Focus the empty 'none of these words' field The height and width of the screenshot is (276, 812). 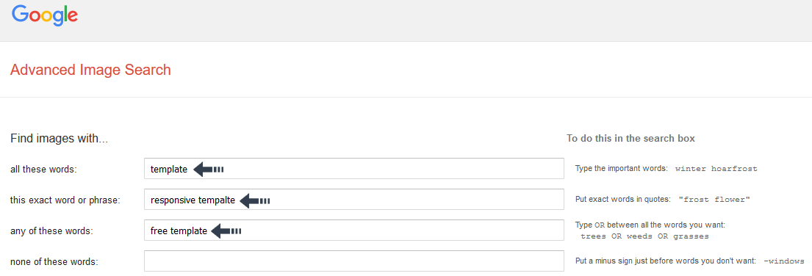coord(353,261)
